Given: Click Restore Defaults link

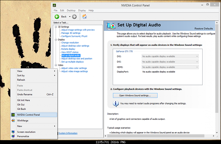Looking at the screenshot, I should tap(204, 29).
